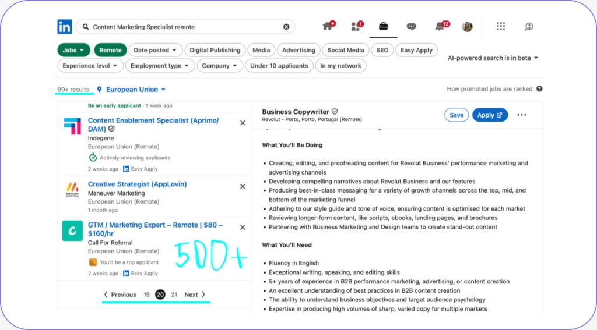Open the Employment type dropdown
The height and width of the screenshot is (330, 597).
pyautogui.click(x=160, y=65)
